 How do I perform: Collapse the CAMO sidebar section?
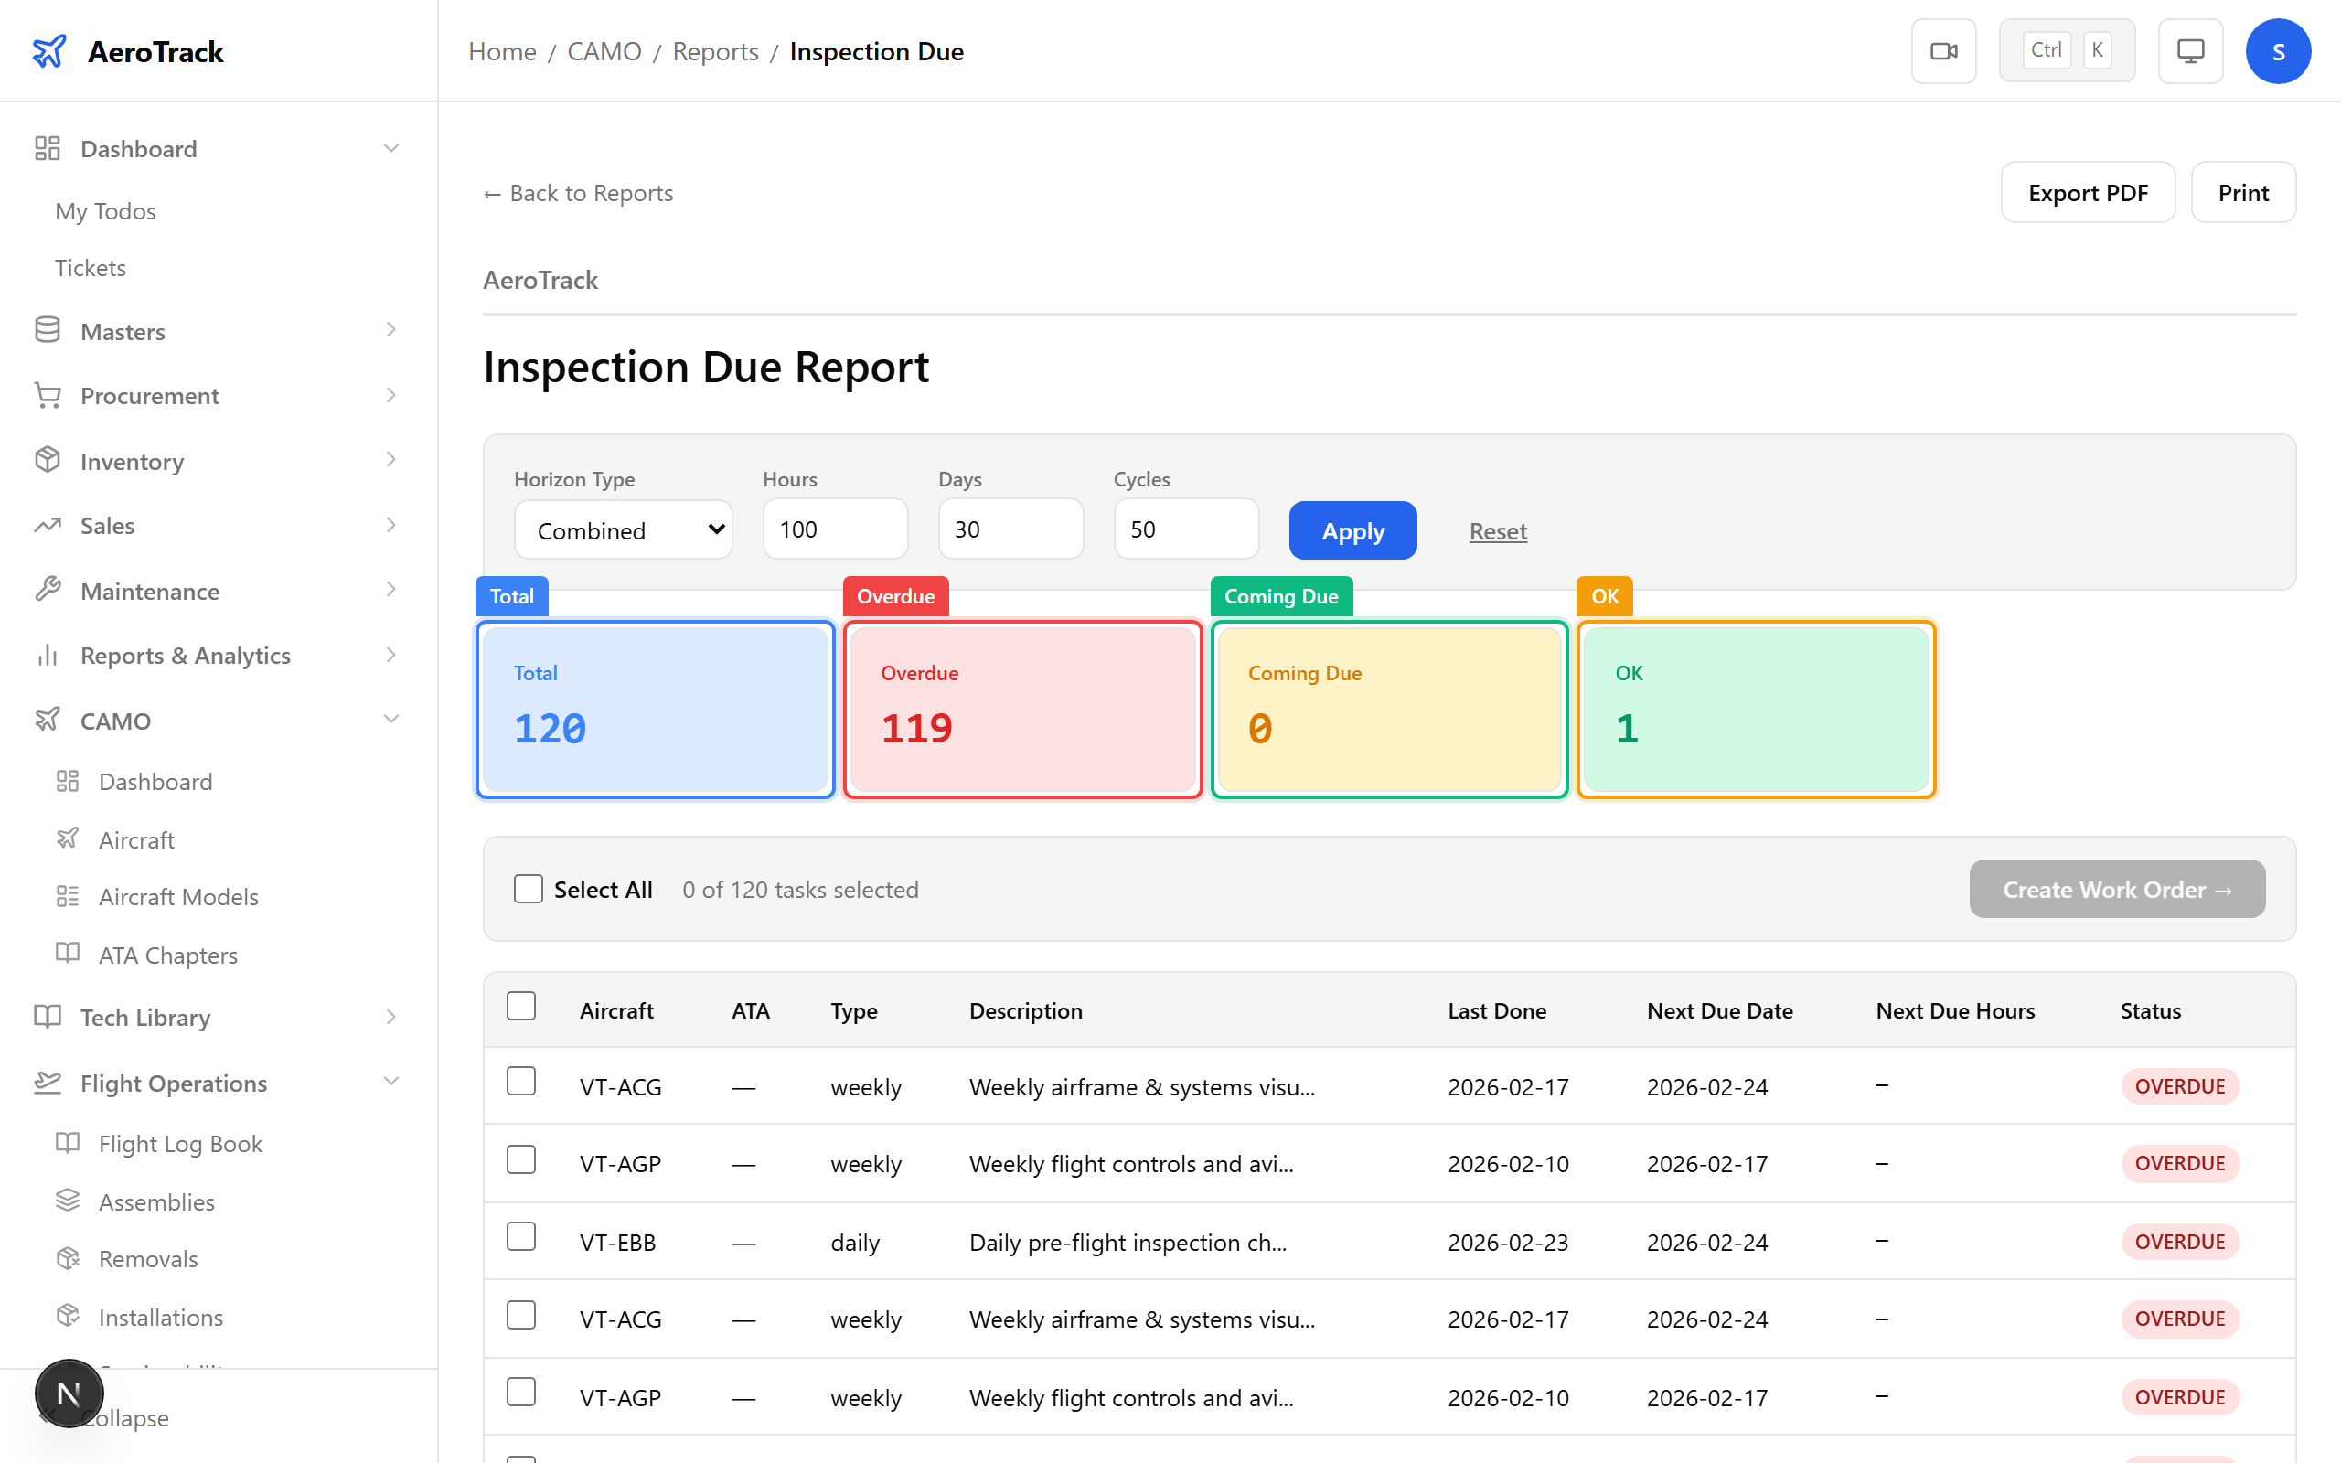point(390,719)
